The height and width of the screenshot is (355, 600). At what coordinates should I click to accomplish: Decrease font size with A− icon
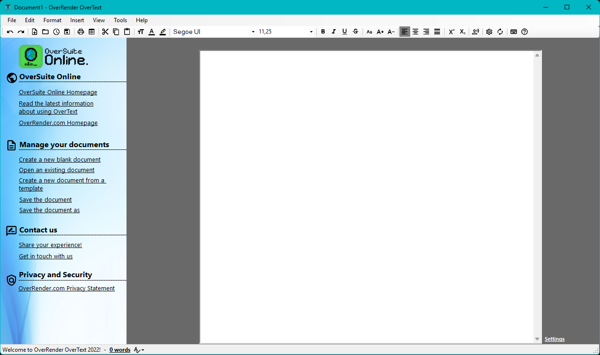[x=391, y=32]
